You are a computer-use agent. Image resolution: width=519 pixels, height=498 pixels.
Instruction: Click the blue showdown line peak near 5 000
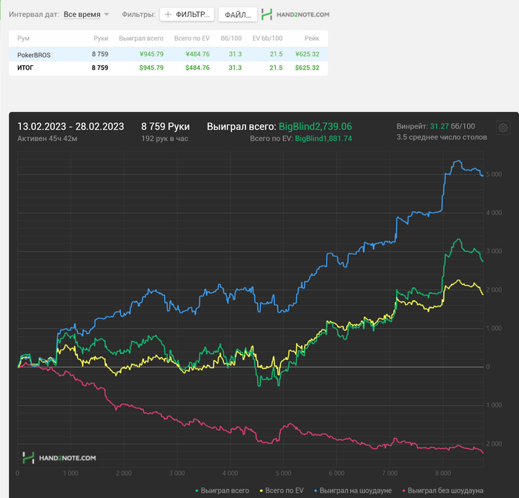tap(458, 161)
